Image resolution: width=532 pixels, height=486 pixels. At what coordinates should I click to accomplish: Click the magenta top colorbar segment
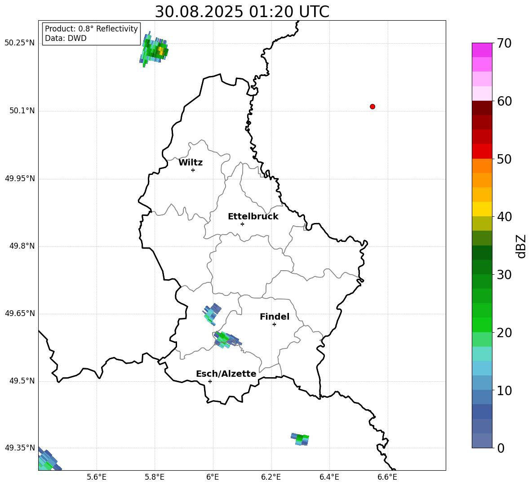click(x=482, y=50)
